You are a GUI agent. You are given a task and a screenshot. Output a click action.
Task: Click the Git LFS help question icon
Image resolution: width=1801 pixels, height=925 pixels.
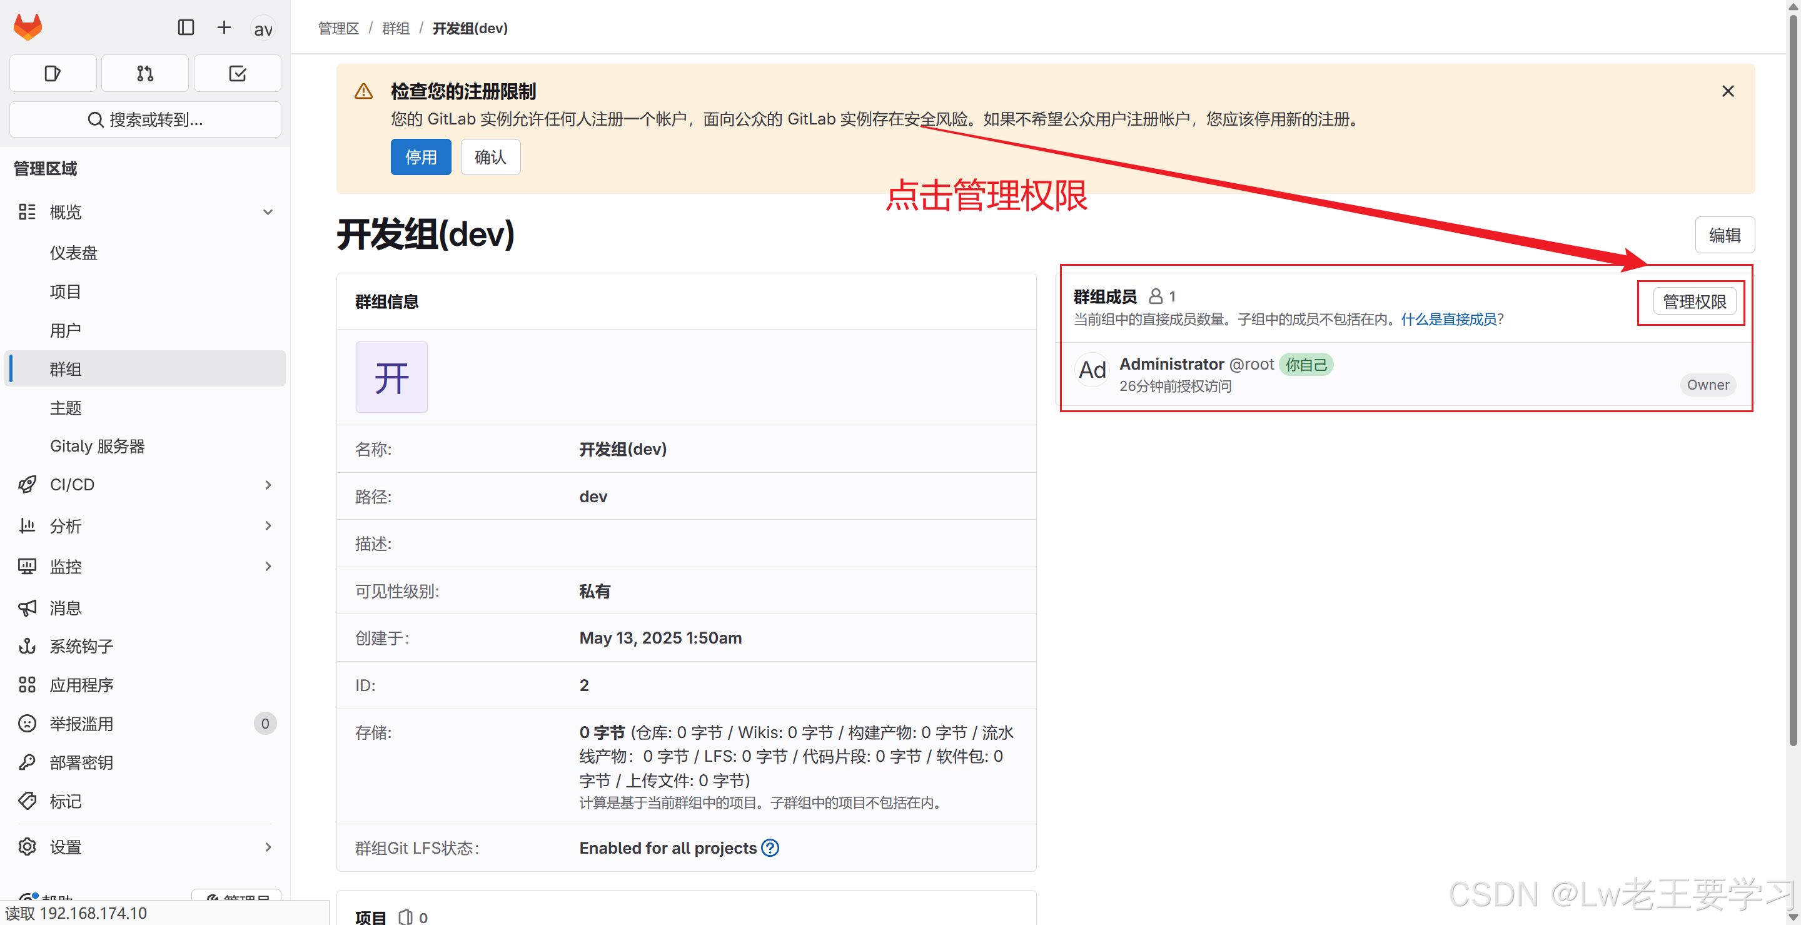[770, 847]
